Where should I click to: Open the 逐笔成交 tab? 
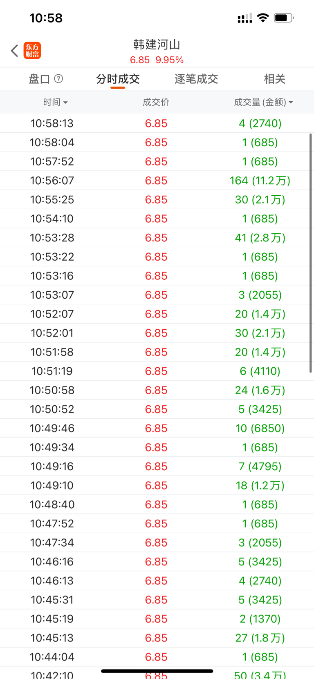pyautogui.click(x=196, y=79)
